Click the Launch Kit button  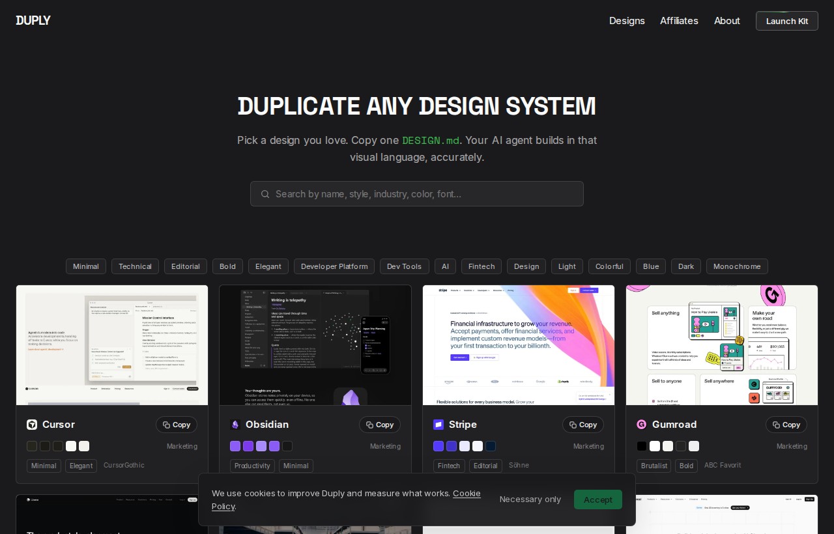(x=787, y=21)
